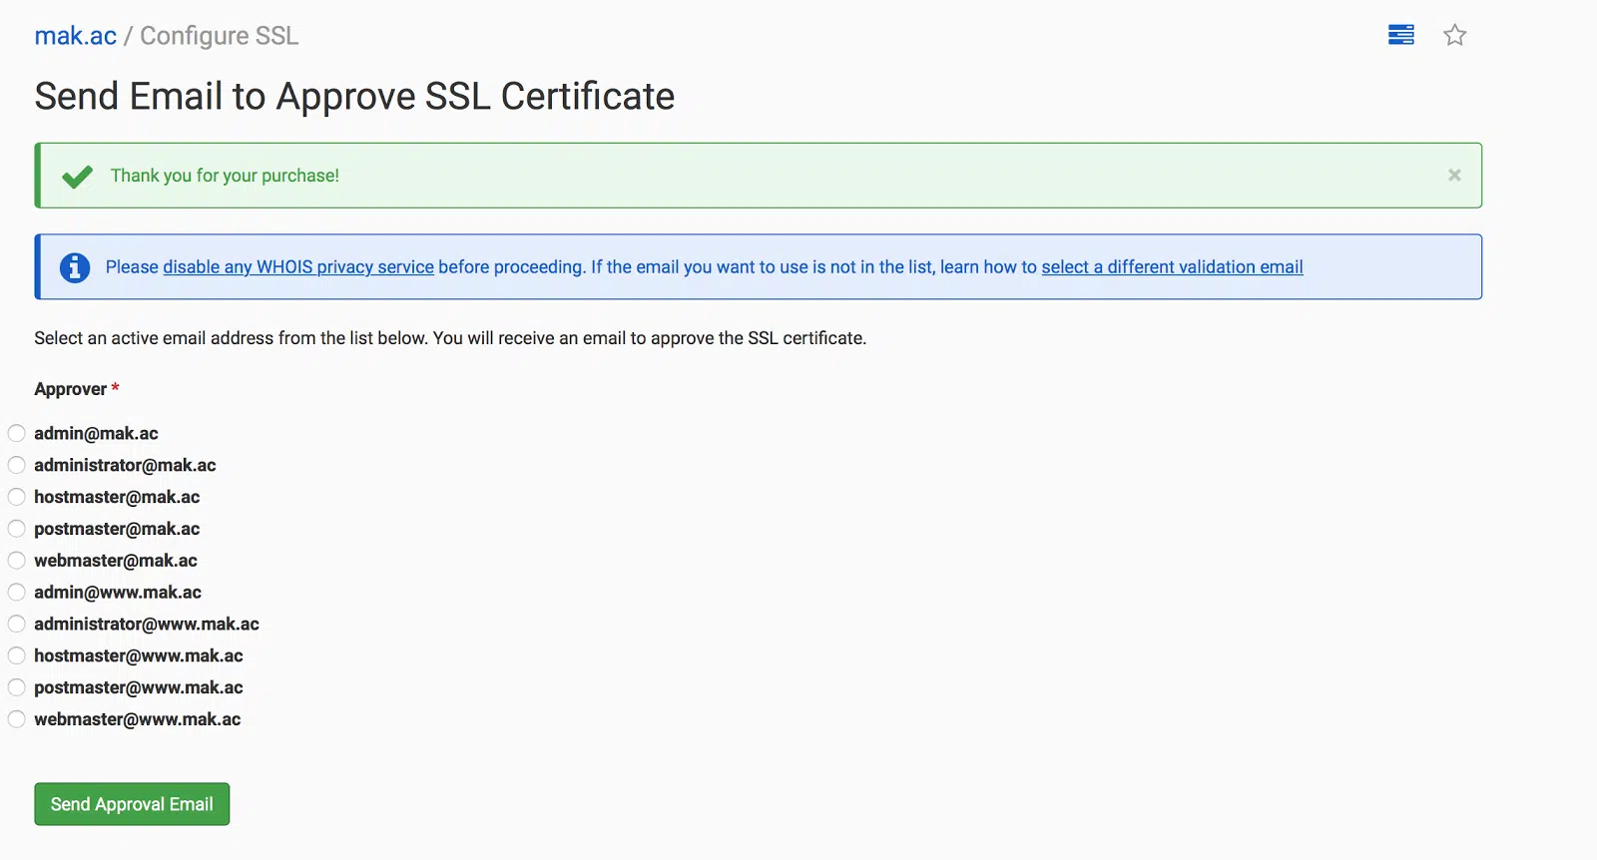Select hostmaster@mak.ac radio button
Viewport: 1597px width, 860px height.
click(x=17, y=497)
